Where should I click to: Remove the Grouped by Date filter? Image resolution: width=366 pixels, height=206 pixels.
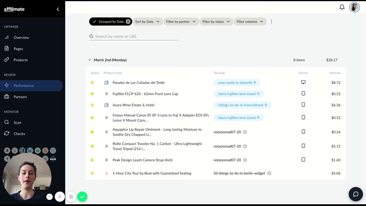point(128,21)
